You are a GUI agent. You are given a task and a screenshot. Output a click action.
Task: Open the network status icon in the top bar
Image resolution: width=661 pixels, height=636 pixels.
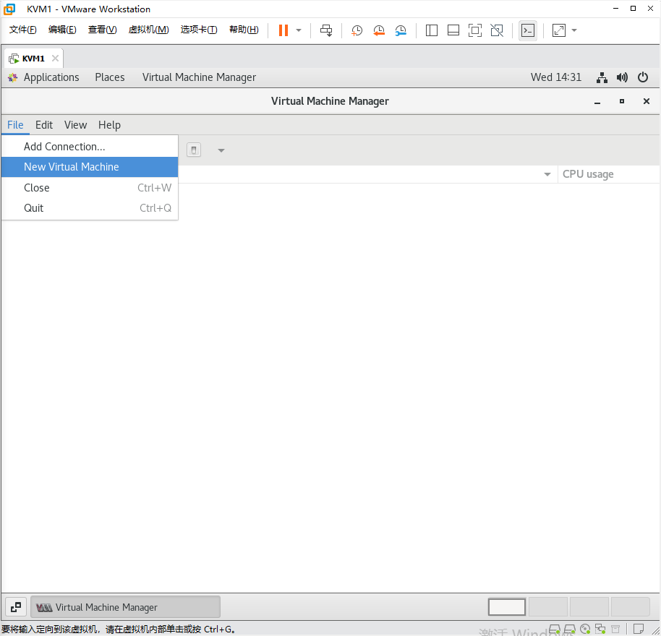[602, 77]
